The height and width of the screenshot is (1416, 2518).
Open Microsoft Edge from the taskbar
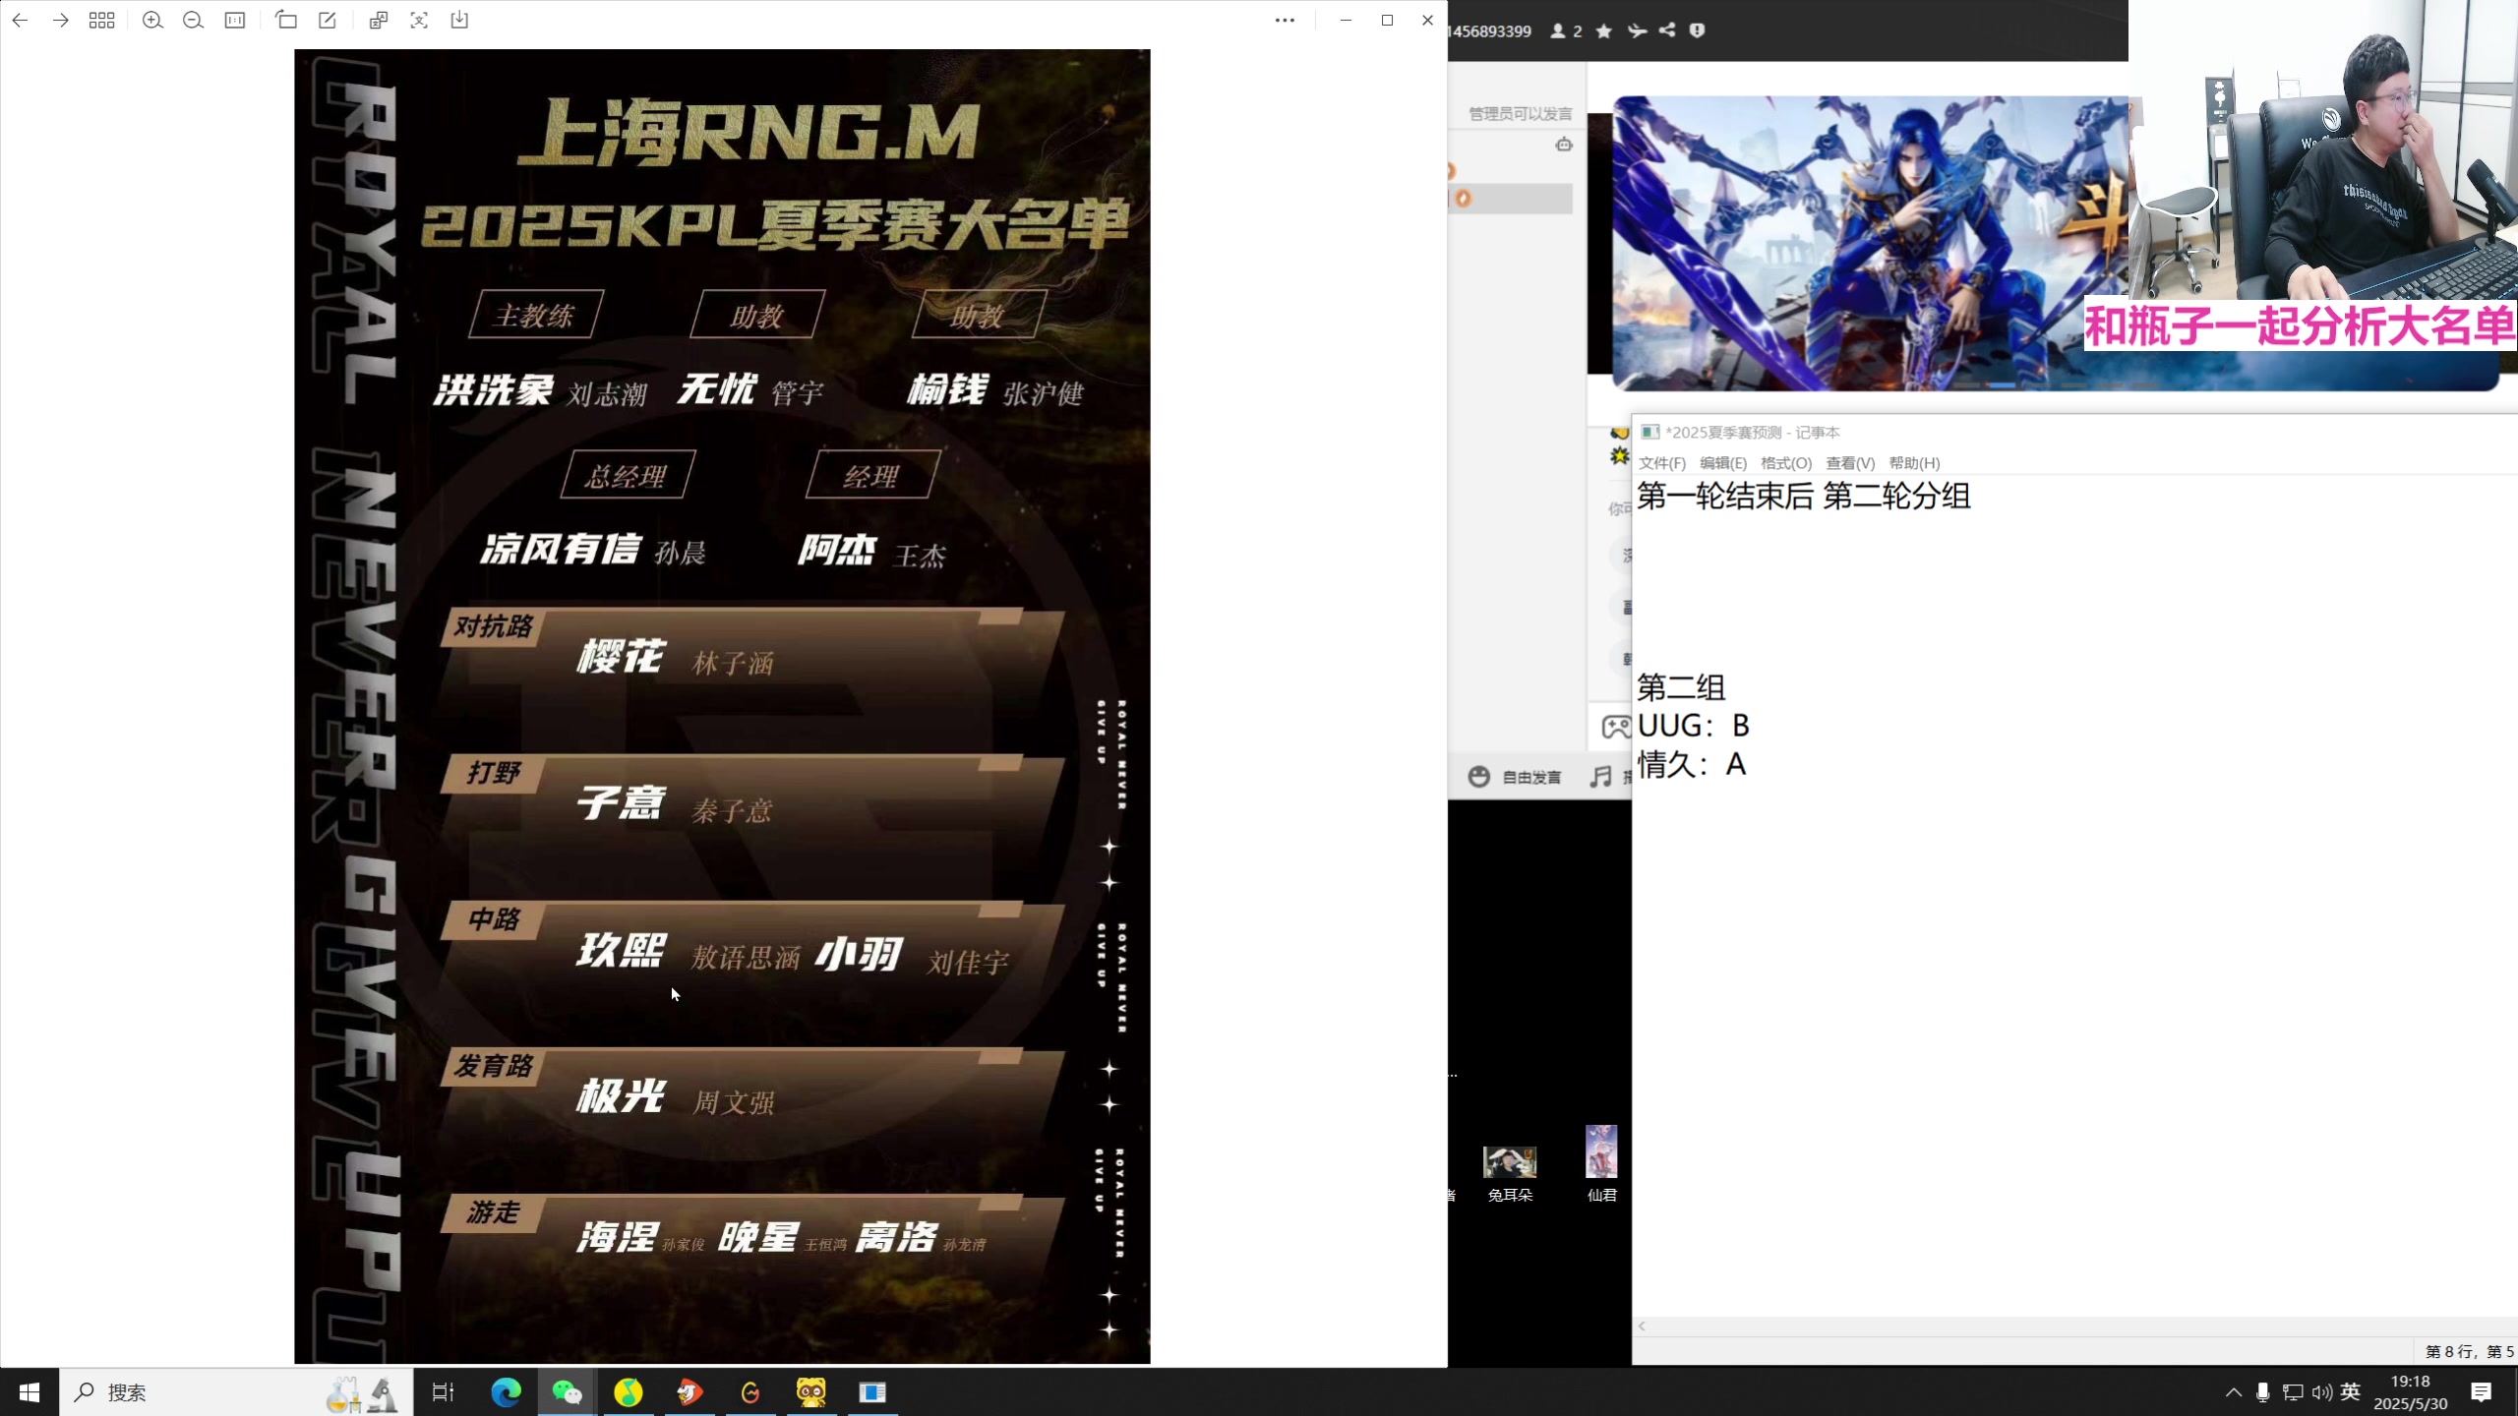pos(507,1392)
